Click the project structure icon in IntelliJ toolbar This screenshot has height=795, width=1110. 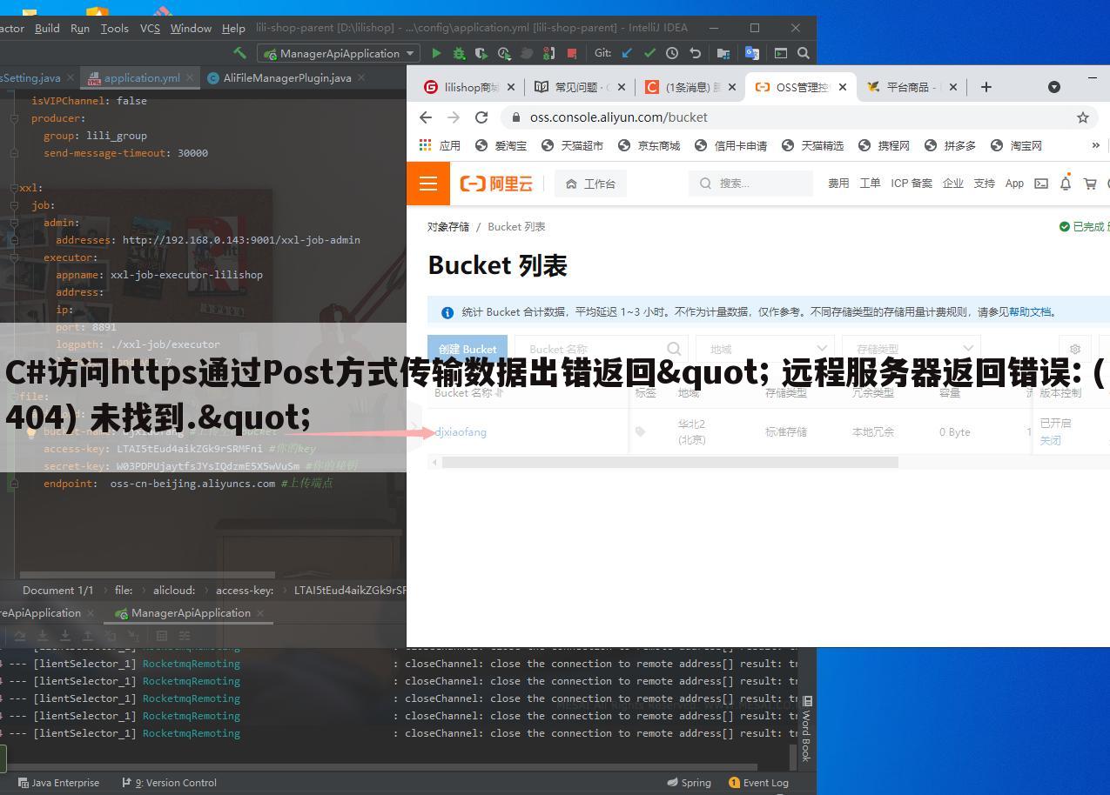[723, 53]
